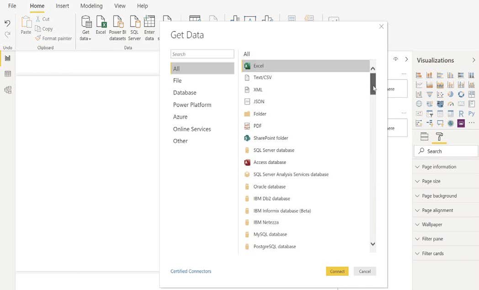Select the pie chart visual
Viewport: 479px width, 290px height.
[x=451, y=95]
